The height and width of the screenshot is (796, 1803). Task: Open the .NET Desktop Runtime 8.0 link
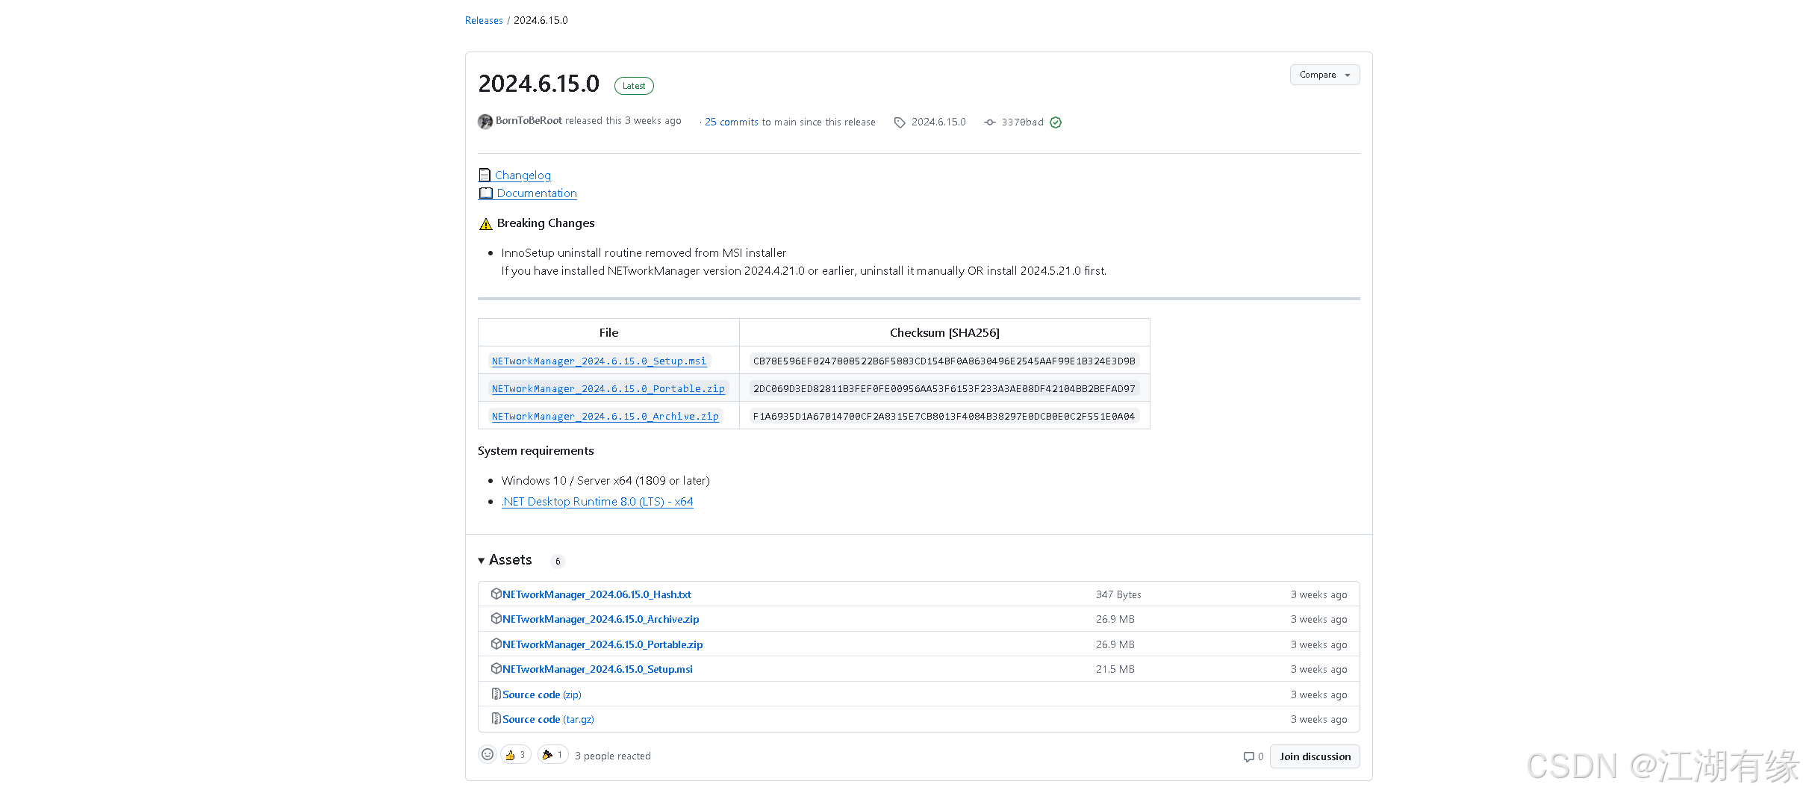[x=597, y=501]
